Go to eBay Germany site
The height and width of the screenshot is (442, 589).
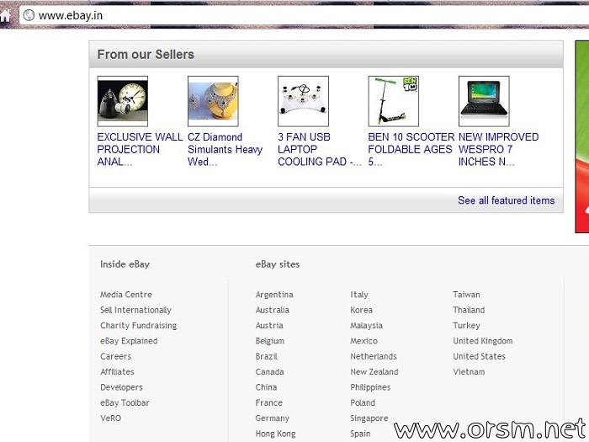click(273, 418)
